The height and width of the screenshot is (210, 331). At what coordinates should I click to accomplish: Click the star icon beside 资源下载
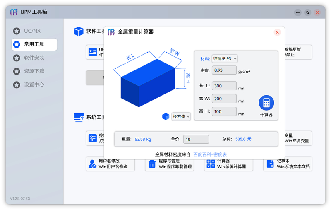click(x=17, y=71)
